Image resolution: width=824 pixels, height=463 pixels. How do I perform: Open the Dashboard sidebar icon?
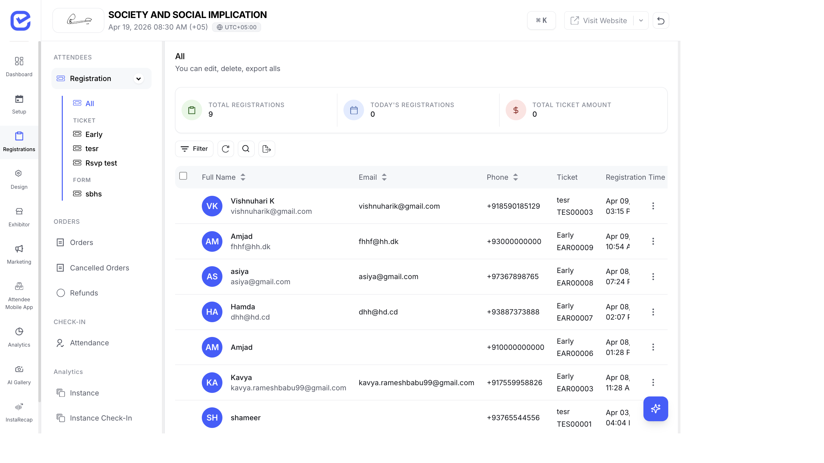(19, 61)
